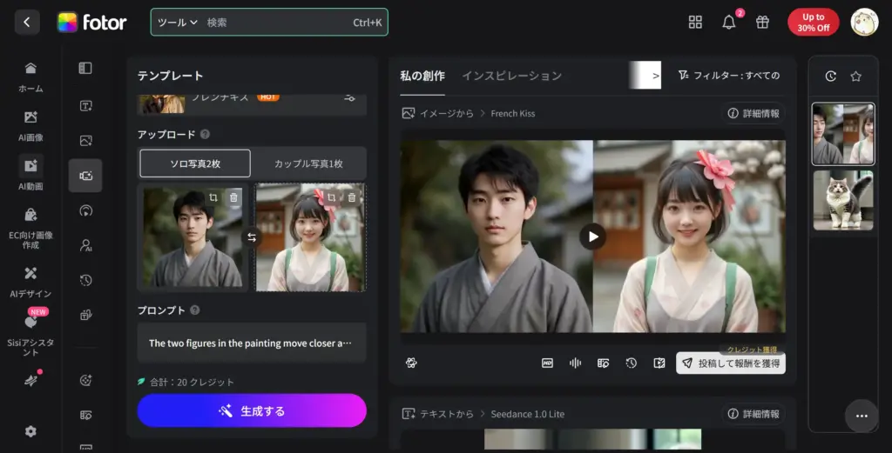
Task: Click the Up to 30% Off button
Action: pyautogui.click(x=813, y=22)
